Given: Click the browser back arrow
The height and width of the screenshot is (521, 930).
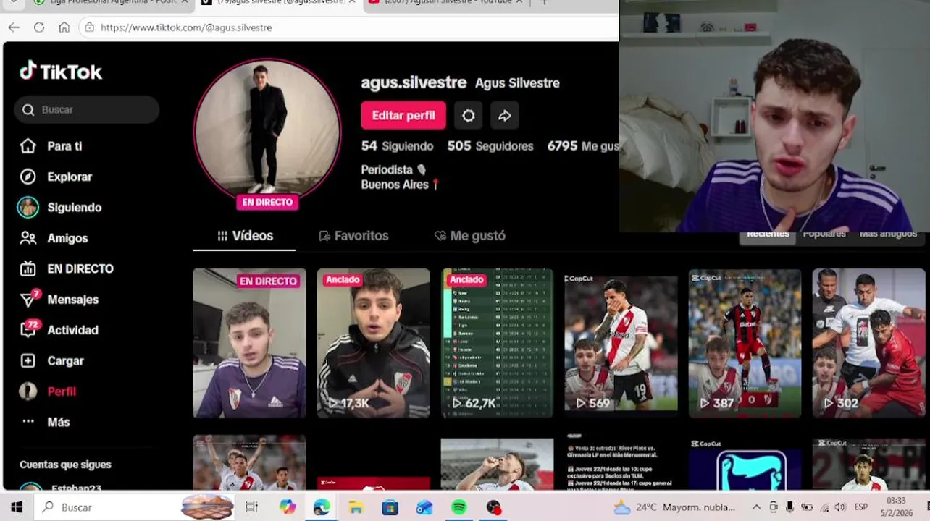Looking at the screenshot, I should (x=14, y=27).
